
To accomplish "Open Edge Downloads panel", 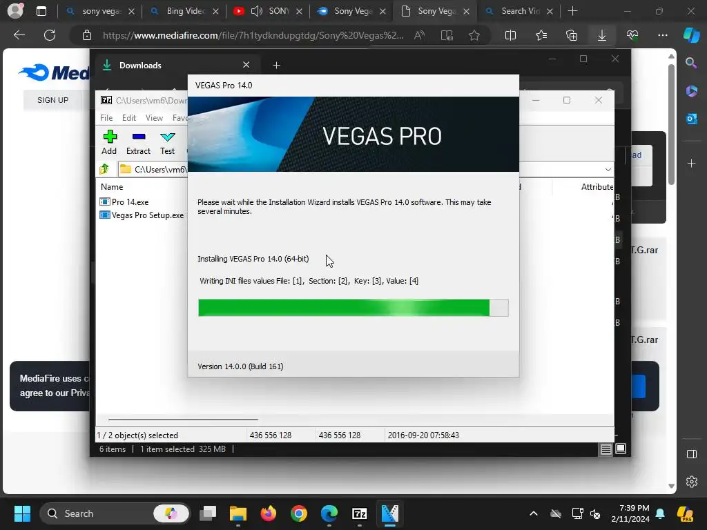I will pos(602,35).
